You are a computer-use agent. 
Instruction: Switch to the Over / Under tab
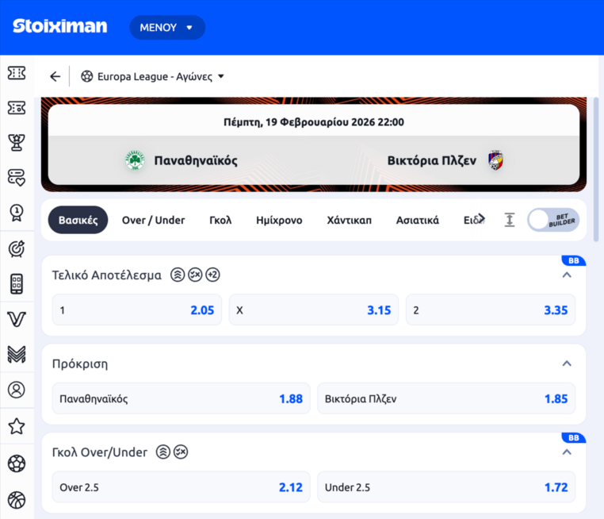(153, 220)
